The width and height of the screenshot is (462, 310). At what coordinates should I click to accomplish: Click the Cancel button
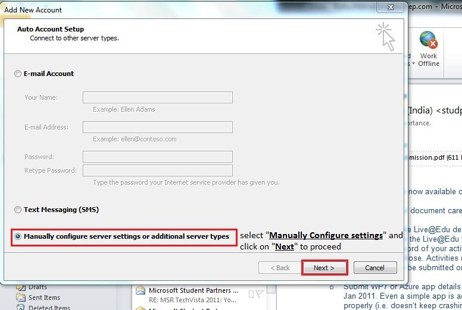375,268
